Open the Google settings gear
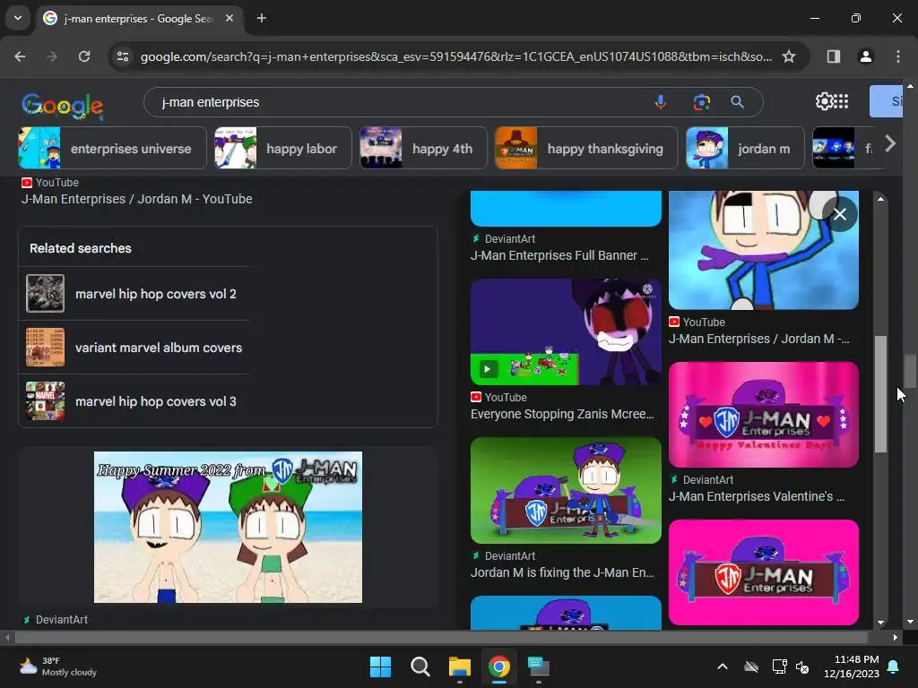The width and height of the screenshot is (918, 688). pyautogui.click(x=824, y=101)
